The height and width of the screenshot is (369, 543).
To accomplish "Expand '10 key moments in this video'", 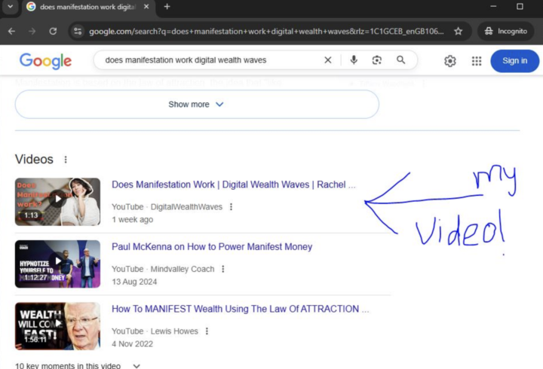I will click(78, 365).
